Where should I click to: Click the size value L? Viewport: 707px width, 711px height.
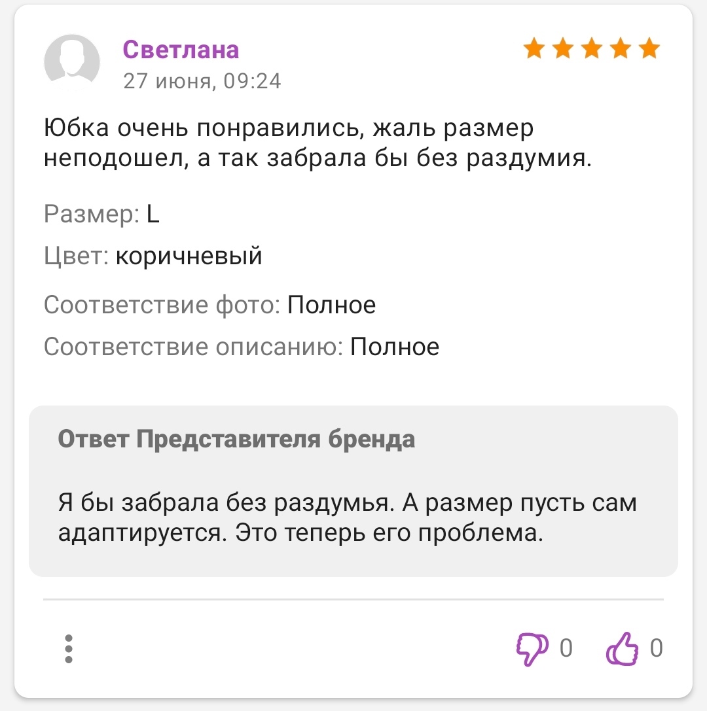pos(153,214)
